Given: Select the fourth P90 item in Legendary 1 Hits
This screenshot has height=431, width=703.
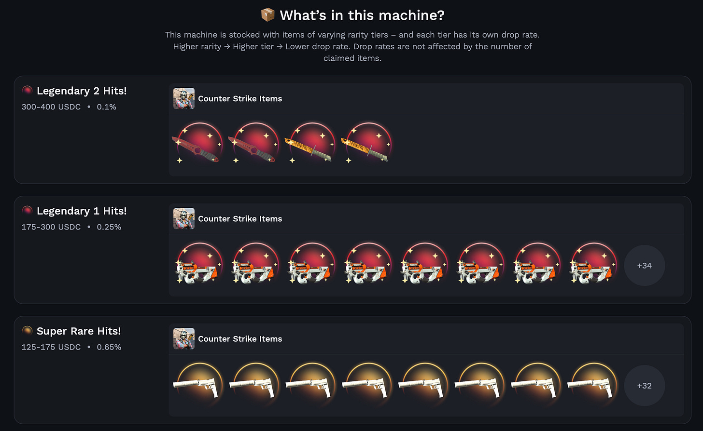Looking at the screenshot, I should pyautogui.click(x=367, y=264).
